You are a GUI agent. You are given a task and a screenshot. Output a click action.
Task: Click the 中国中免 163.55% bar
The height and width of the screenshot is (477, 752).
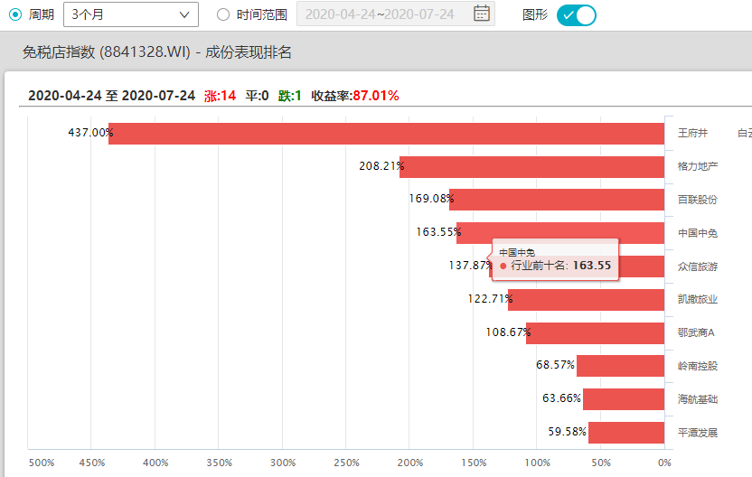tap(560, 233)
